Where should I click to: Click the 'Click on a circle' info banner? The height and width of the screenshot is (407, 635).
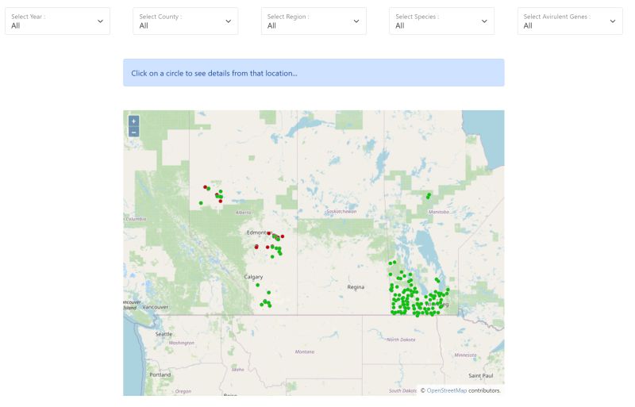(314, 73)
